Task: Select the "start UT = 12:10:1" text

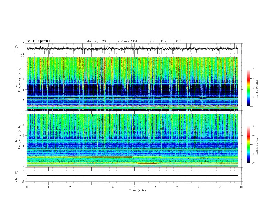Action: pyautogui.click(x=166, y=41)
